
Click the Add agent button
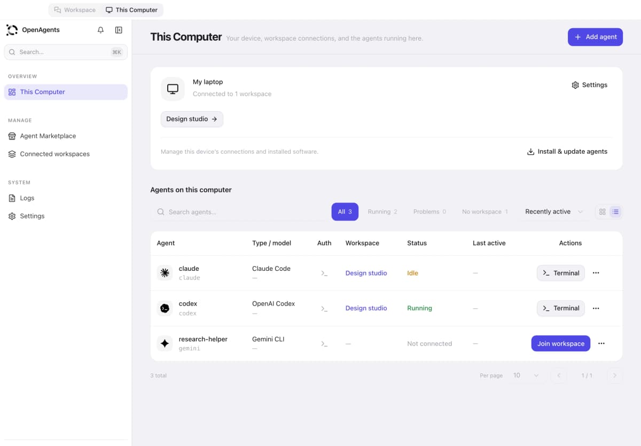point(595,37)
